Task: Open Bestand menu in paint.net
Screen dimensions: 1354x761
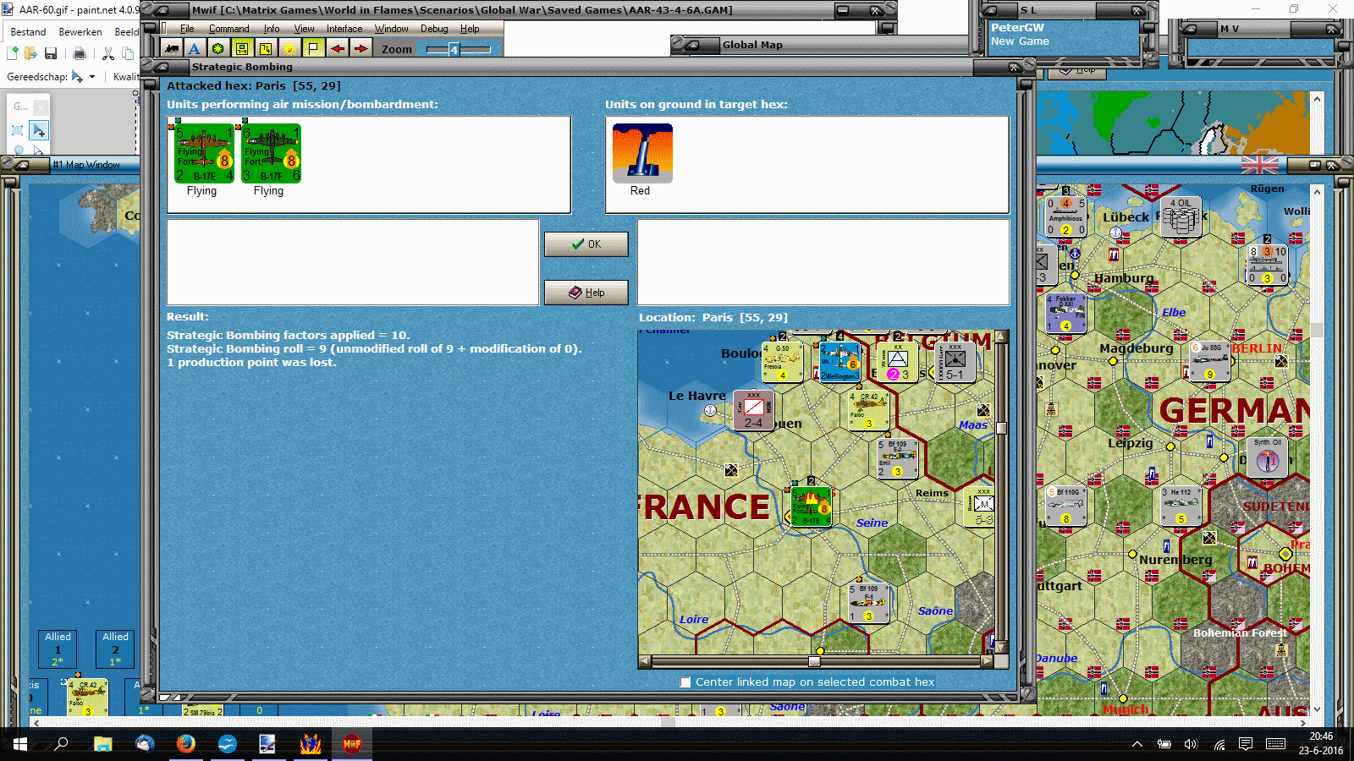Action: 28,32
